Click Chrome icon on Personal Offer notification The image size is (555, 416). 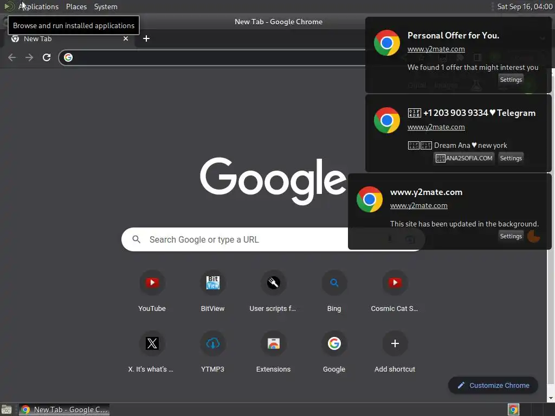(x=387, y=43)
